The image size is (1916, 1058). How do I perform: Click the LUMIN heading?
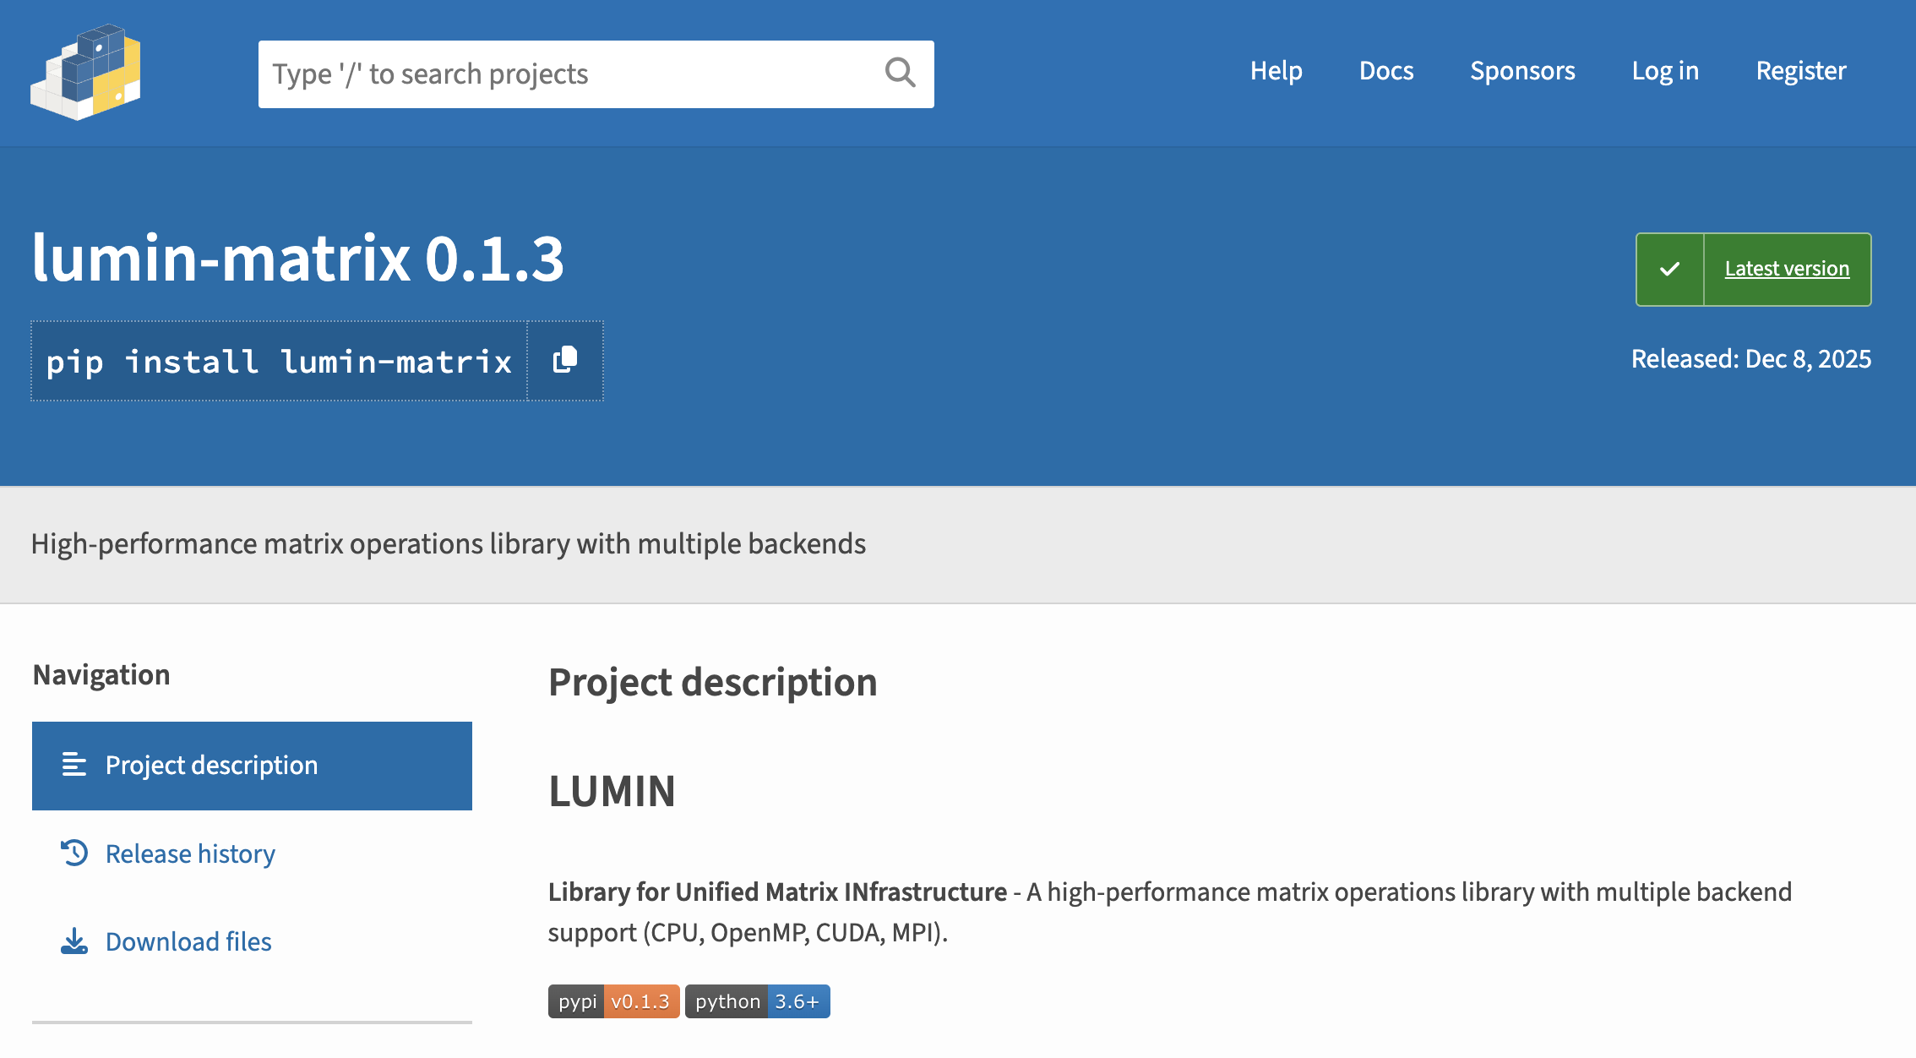[x=612, y=791]
